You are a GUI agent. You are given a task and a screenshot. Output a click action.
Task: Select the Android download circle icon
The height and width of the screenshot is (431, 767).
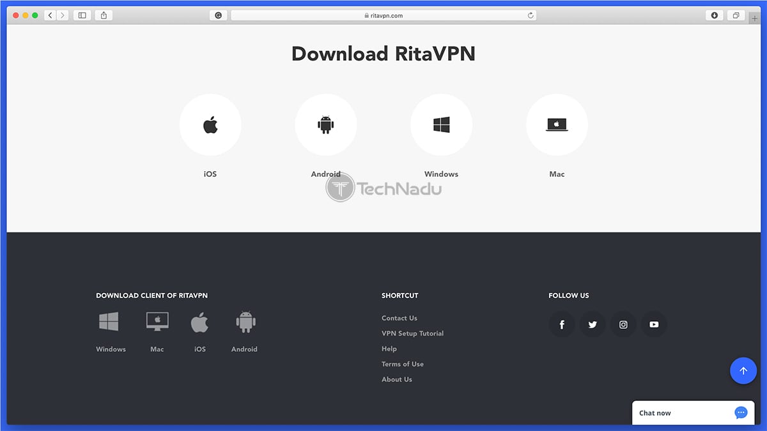(x=326, y=125)
